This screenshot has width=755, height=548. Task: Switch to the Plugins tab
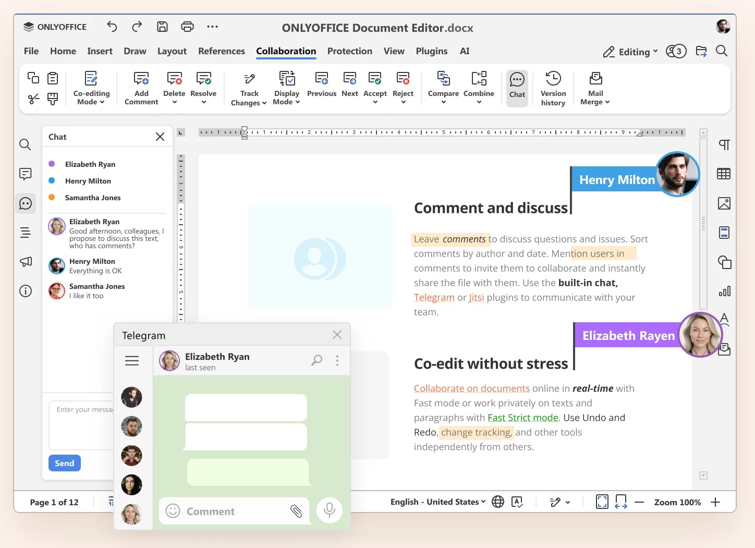point(432,51)
